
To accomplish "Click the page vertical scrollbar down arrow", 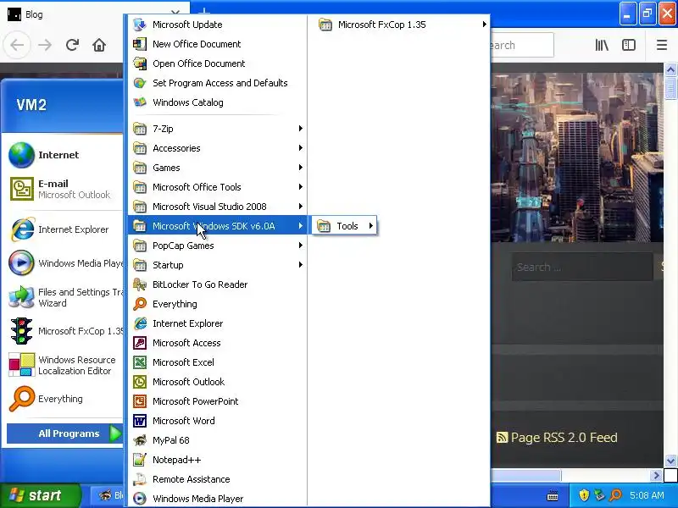I will [670, 461].
